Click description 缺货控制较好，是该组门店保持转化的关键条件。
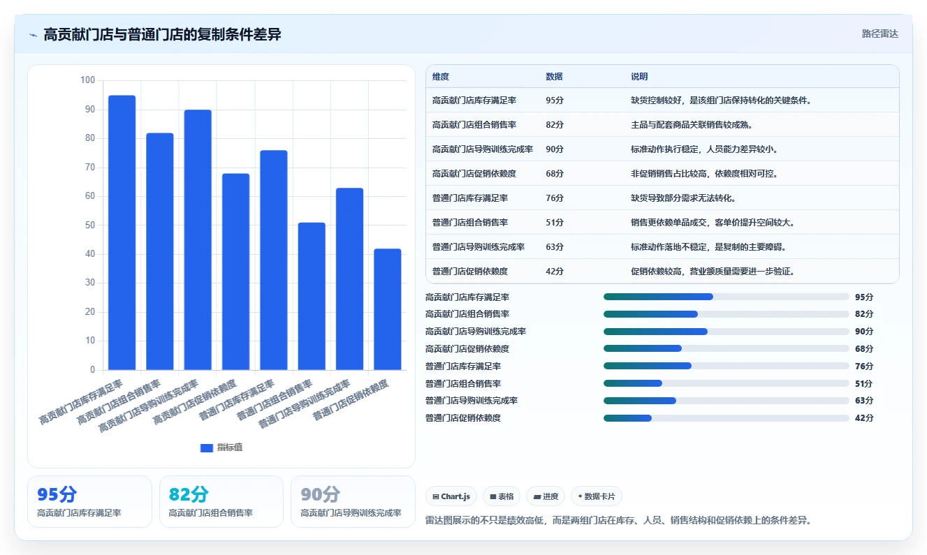 pyautogui.click(x=721, y=101)
